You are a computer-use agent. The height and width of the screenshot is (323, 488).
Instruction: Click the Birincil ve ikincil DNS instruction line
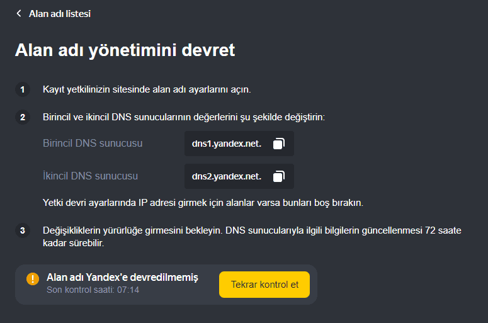(184, 117)
